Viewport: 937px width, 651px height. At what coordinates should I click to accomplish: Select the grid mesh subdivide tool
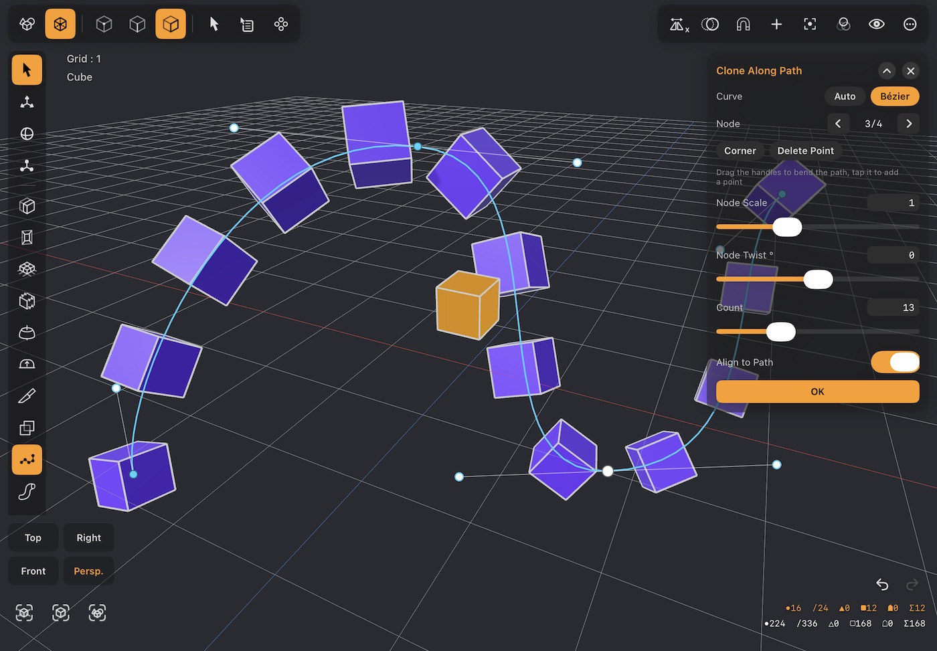tap(27, 269)
